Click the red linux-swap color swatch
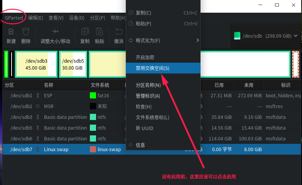This screenshot has height=185, width=302. click(93, 149)
